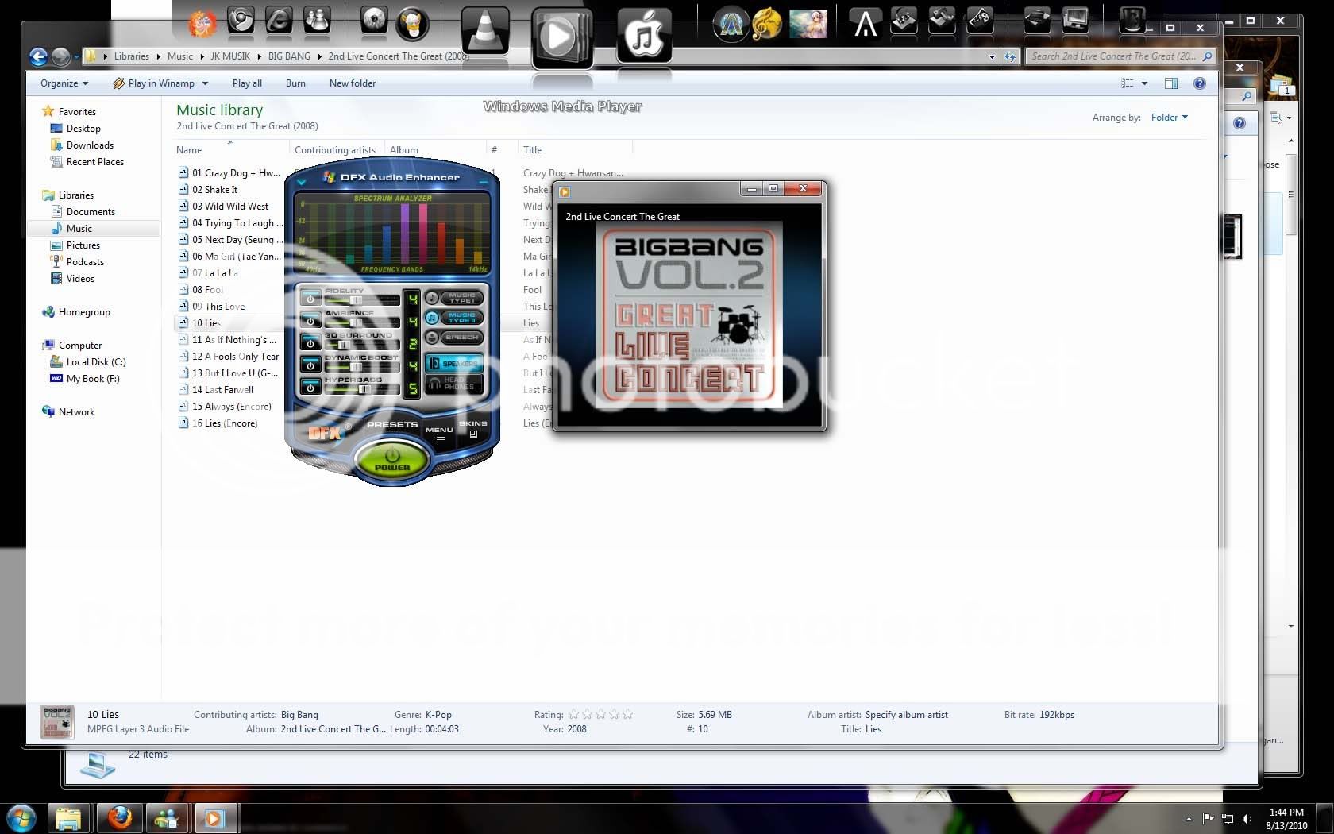
Task: Go back in Explorer navigation
Action: (x=38, y=56)
